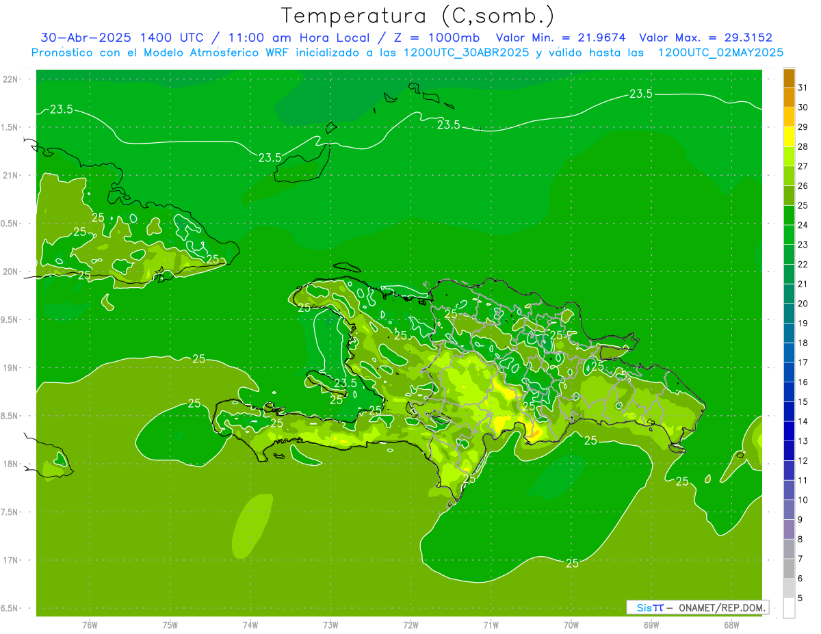
Task: Click the blue legend segment between 15 and 16
Action: [789, 393]
